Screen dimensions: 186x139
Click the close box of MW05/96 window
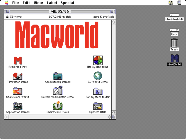pos(8,12)
